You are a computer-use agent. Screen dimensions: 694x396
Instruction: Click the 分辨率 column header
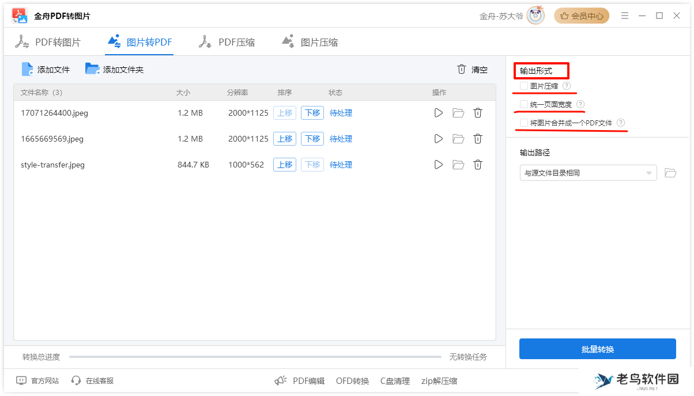tap(237, 92)
